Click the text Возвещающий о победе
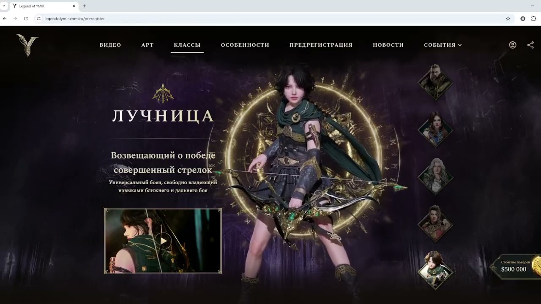 click(x=163, y=155)
